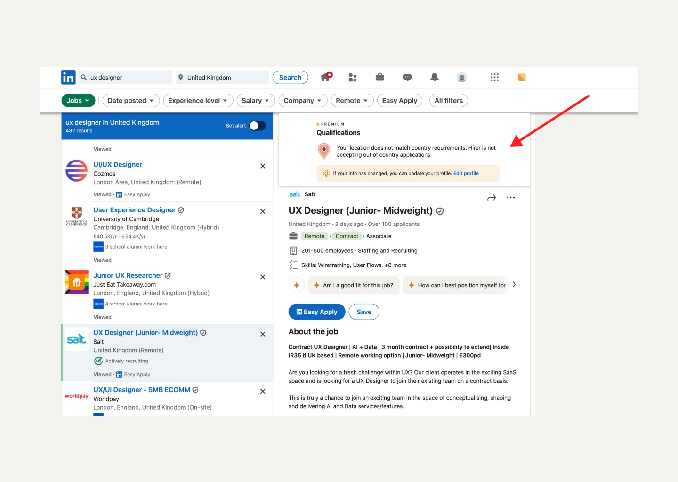Viewport: 678px width, 482px height.
Task: Click the Salt company name in details
Action: click(310, 194)
